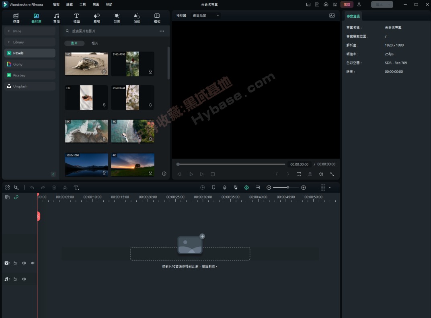Click the player progress slider handle
Screen dimensions: 431x318
tap(178, 164)
